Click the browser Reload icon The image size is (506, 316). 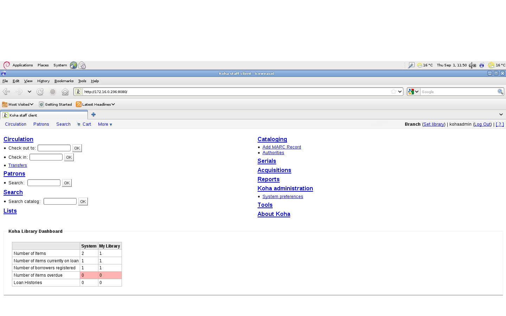pyautogui.click(x=40, y=92)
